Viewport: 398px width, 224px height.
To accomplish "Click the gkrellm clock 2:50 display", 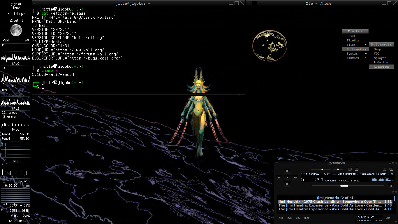I will (x=16, y=20).
